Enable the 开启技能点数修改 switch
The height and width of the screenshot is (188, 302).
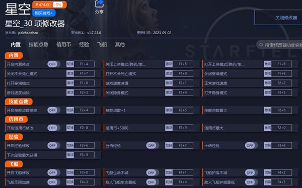click(x=54, y=110)
